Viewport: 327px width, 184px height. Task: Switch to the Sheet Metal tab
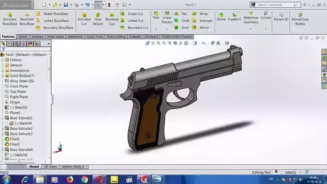point(55,36)
